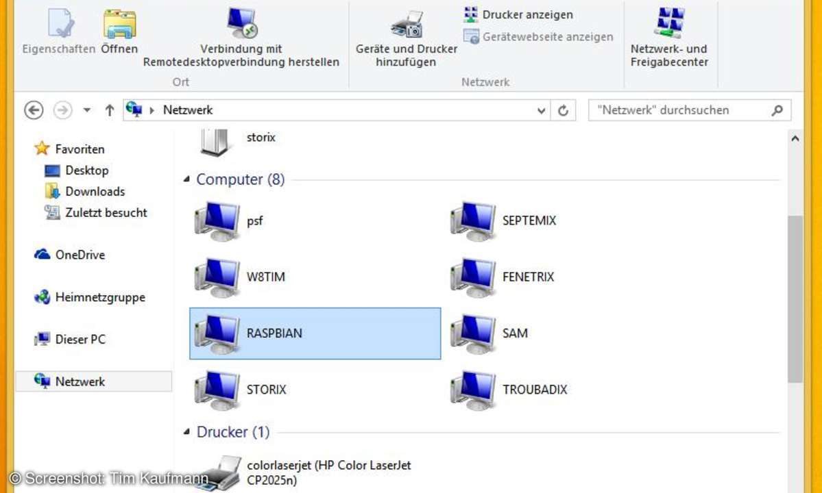Go up one folder level
822x493 pixels.
pyautogui.click(x=109, y=110)
